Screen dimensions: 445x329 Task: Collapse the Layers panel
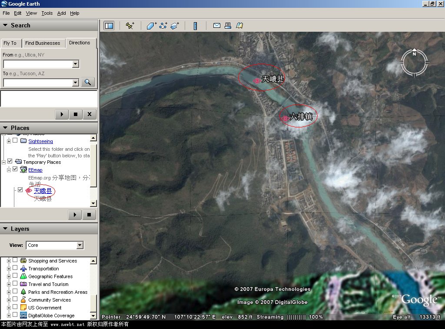point(5,229)
